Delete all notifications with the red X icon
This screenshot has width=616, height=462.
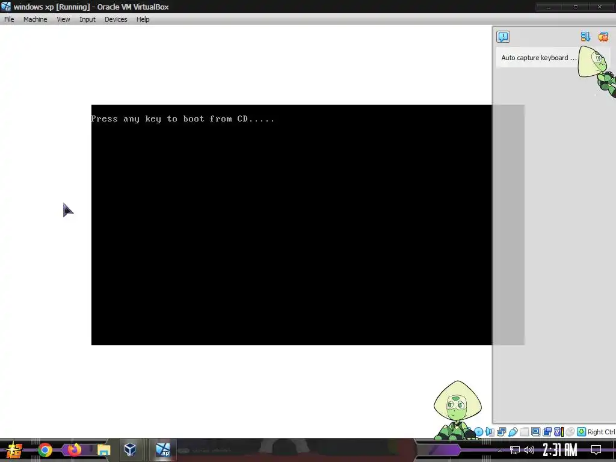coord(603,37)
